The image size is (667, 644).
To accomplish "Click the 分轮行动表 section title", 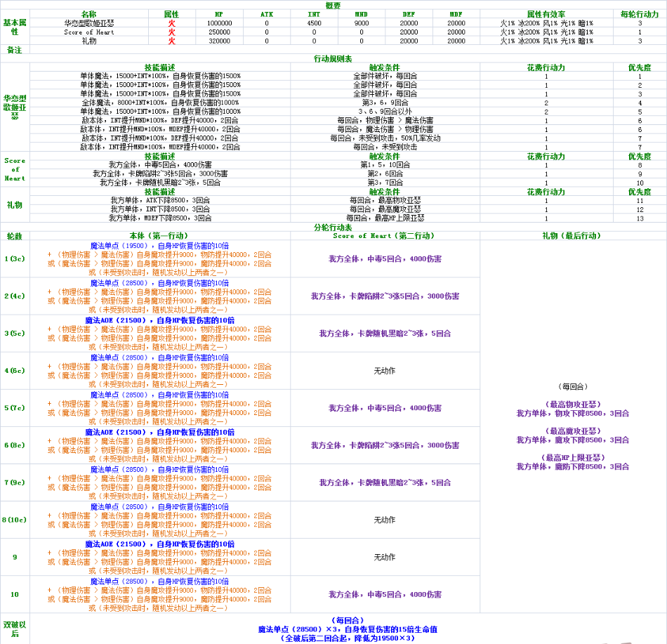I will (333, 227).
